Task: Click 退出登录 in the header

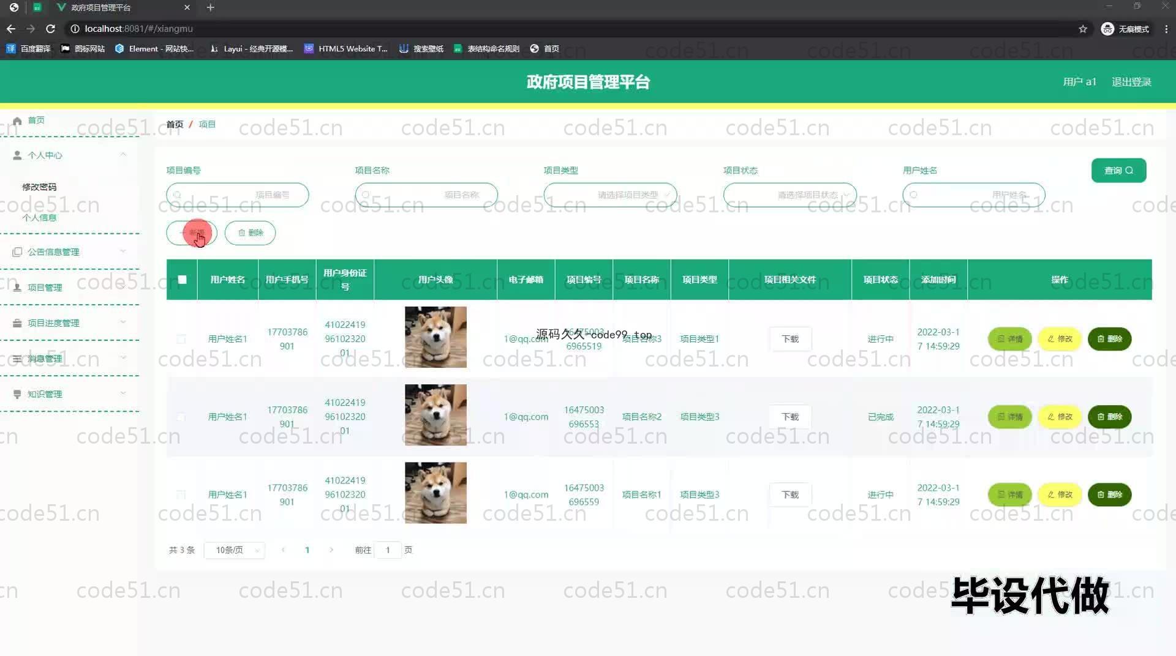Action: 1131,81
